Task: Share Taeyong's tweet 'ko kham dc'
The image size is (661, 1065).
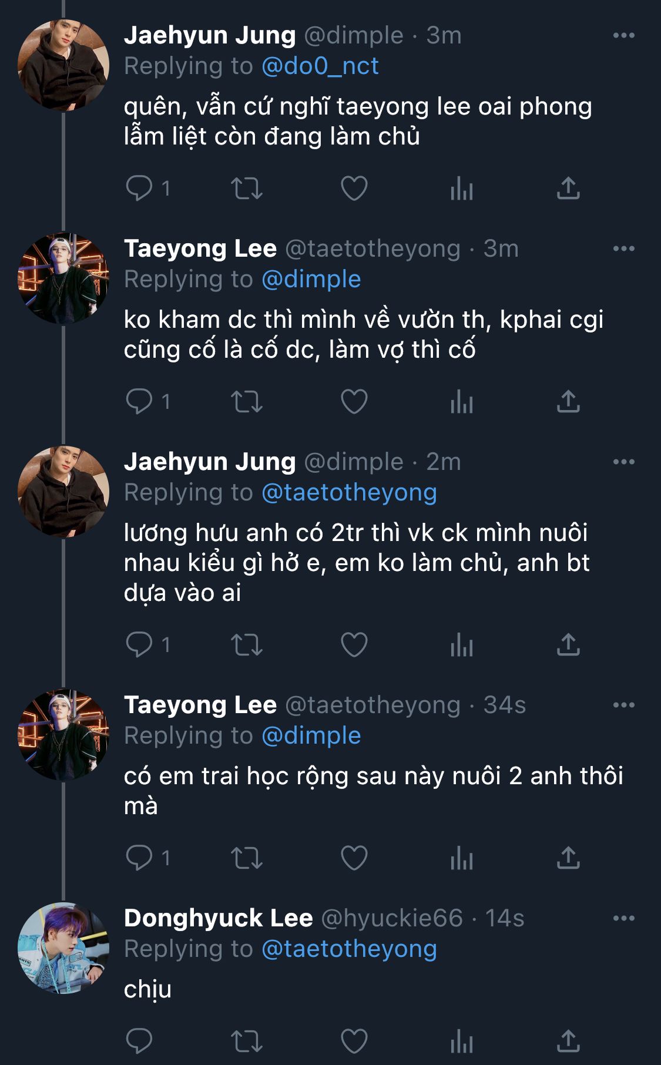Action: [x=568, y=402]
